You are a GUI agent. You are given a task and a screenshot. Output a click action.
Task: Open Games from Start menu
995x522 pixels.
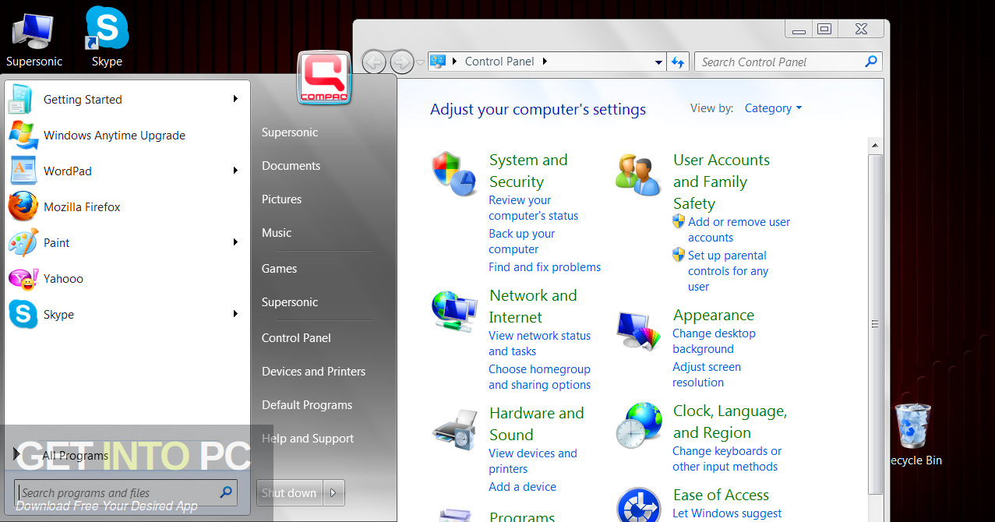pyautogui.click(x=279, y=268)
